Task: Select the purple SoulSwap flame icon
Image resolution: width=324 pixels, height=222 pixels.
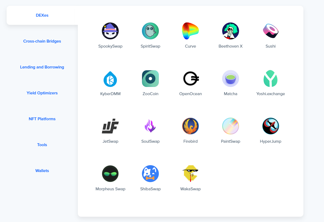Action: point(150,126)
